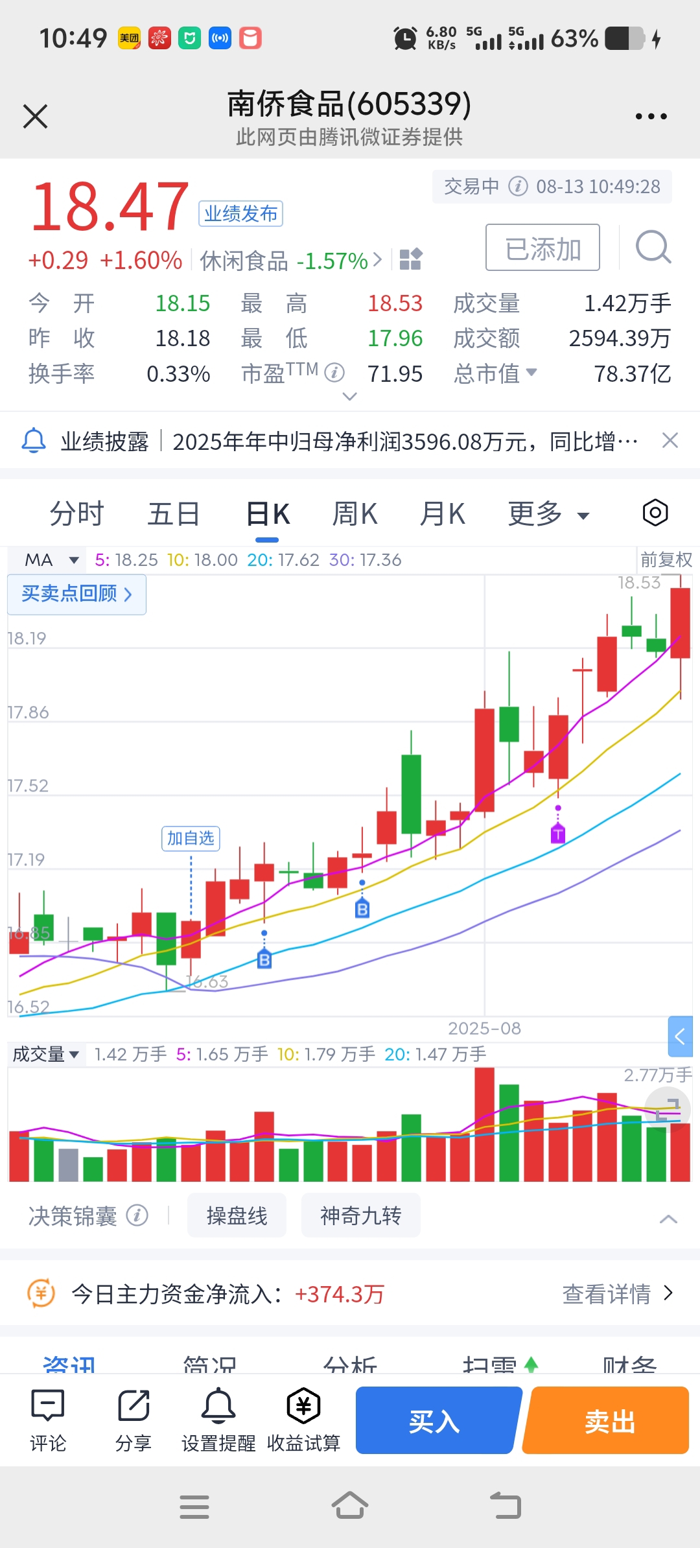Screen dimensions: 700x1548
Task: Tap the 决策锦囊 info icon
Action: [137, 1215]
